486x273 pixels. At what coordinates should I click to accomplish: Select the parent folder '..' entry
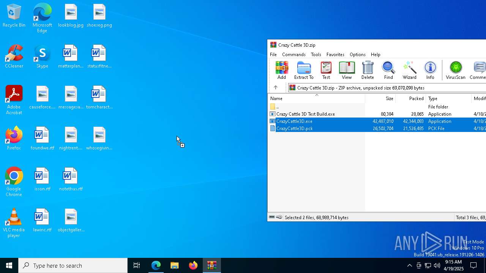[x=377, y=107]
